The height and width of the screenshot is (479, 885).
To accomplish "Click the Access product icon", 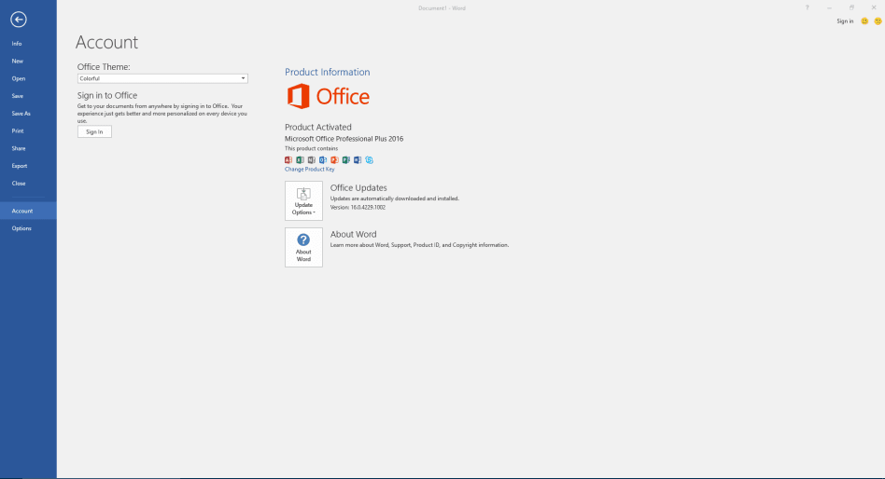I will pyautogui.click(x=288, y=160).
